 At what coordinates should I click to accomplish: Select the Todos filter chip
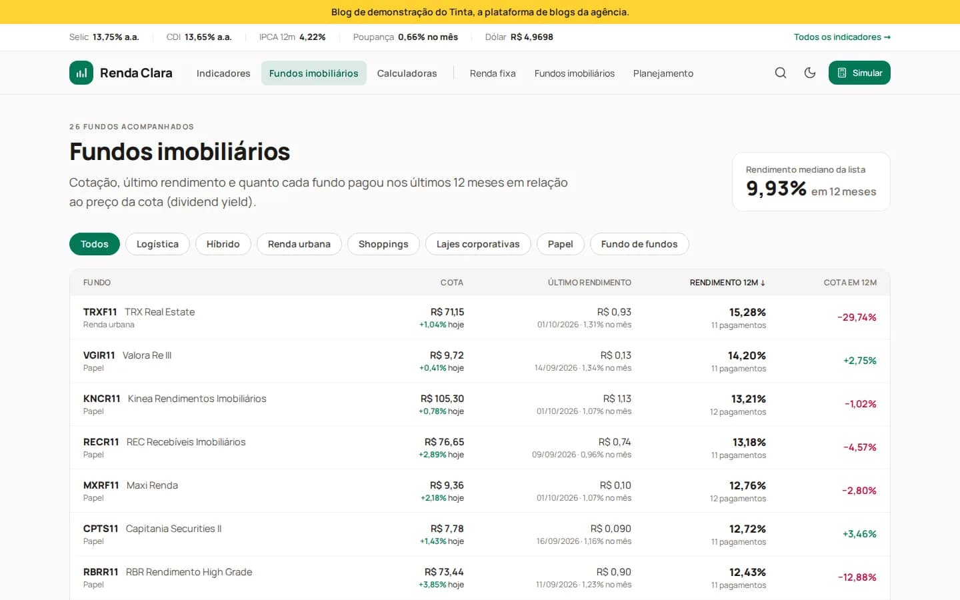[x=95, y=244]
